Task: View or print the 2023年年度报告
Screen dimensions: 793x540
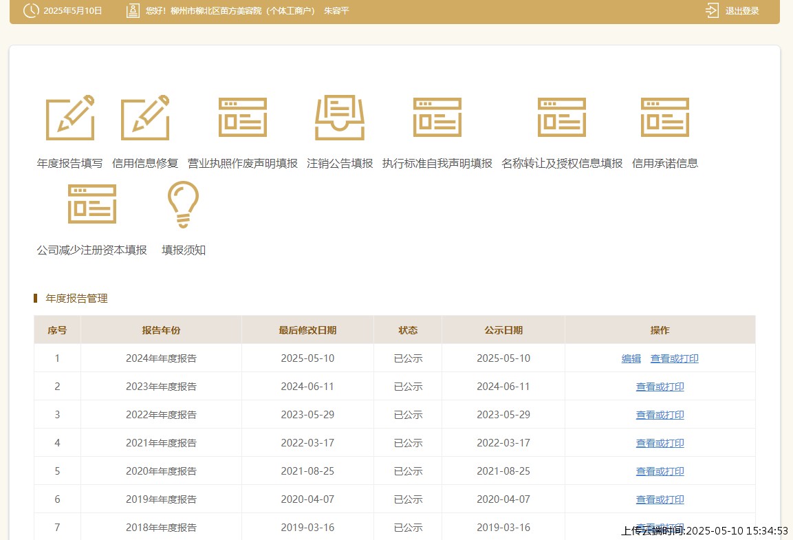Action: point(660,387)
